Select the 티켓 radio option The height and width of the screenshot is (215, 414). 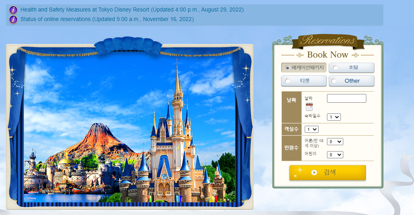point(304,81)
